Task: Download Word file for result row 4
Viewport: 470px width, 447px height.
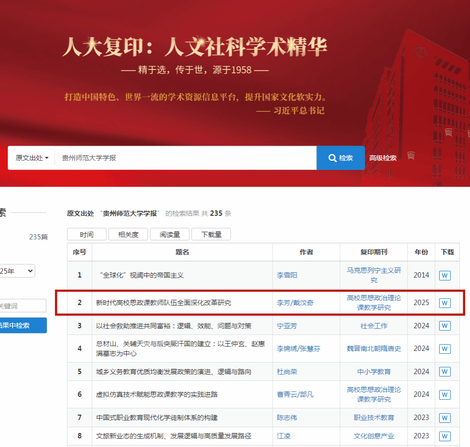Action: pyautogui.click(x=444, y=349)
